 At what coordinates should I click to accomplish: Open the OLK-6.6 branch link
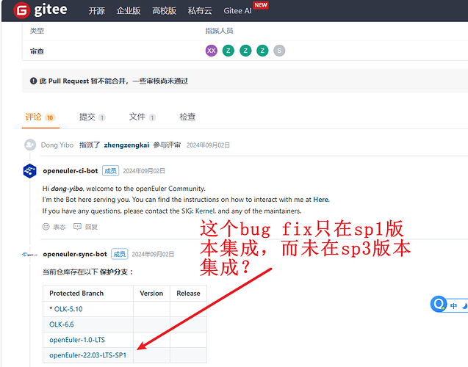click(62, 324)
